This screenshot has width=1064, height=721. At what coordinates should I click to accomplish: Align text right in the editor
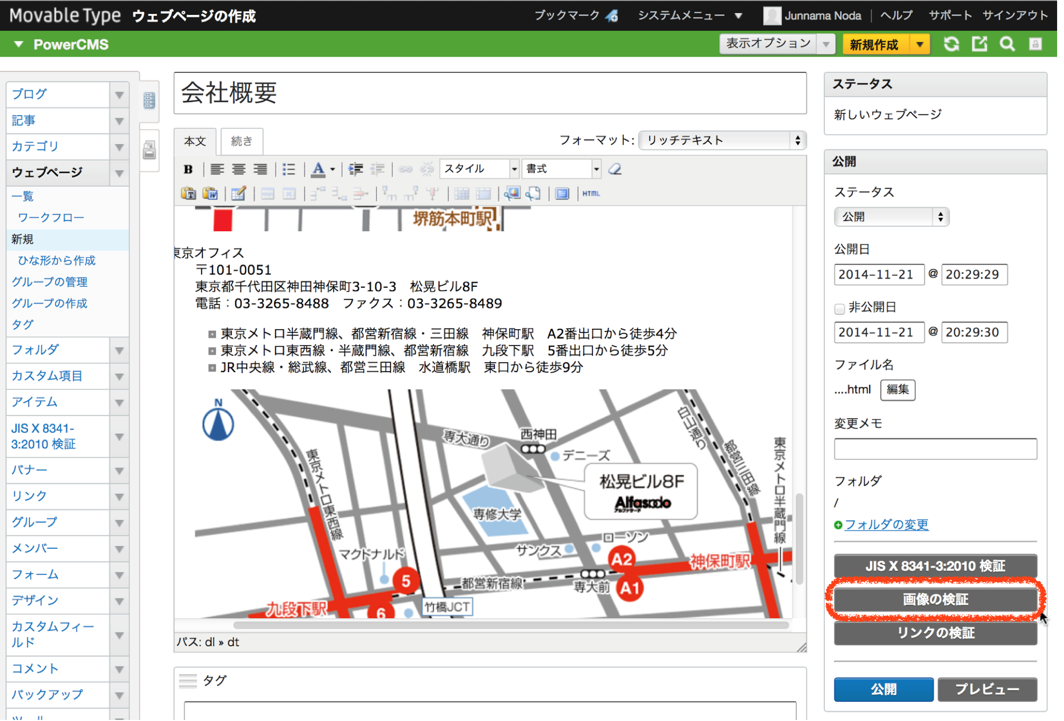tap(260, 170)
